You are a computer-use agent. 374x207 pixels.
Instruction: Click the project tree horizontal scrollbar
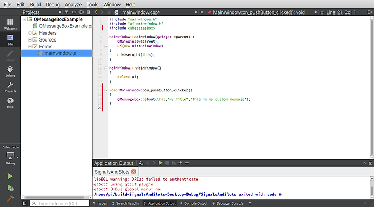tap(55, 197)
